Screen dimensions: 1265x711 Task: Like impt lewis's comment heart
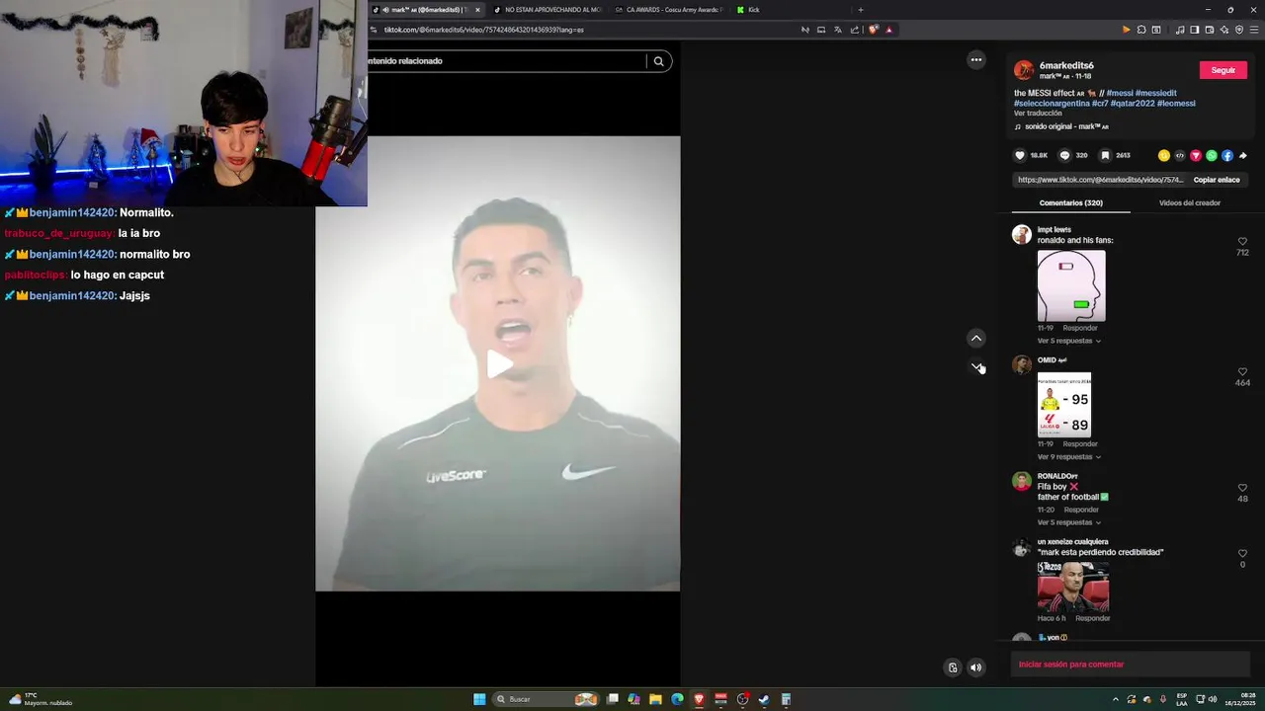[1243, 241]
